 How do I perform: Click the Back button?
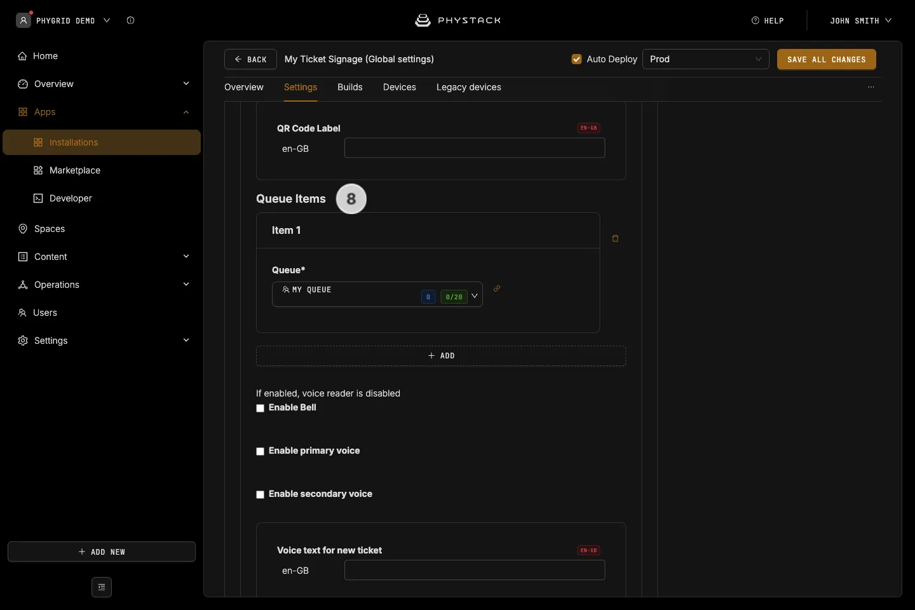pos(250,59)
